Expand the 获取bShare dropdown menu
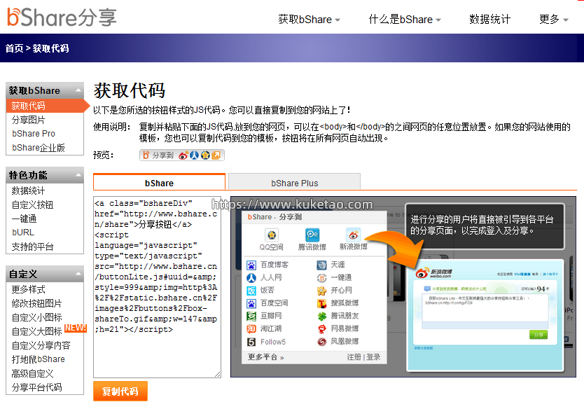This screenshot has height=409, width=584. [x=309, y=20]
